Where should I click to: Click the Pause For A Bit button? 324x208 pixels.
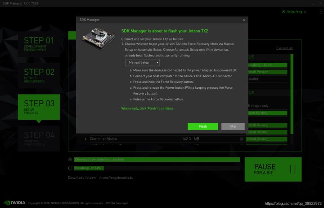tap(273, 169)
